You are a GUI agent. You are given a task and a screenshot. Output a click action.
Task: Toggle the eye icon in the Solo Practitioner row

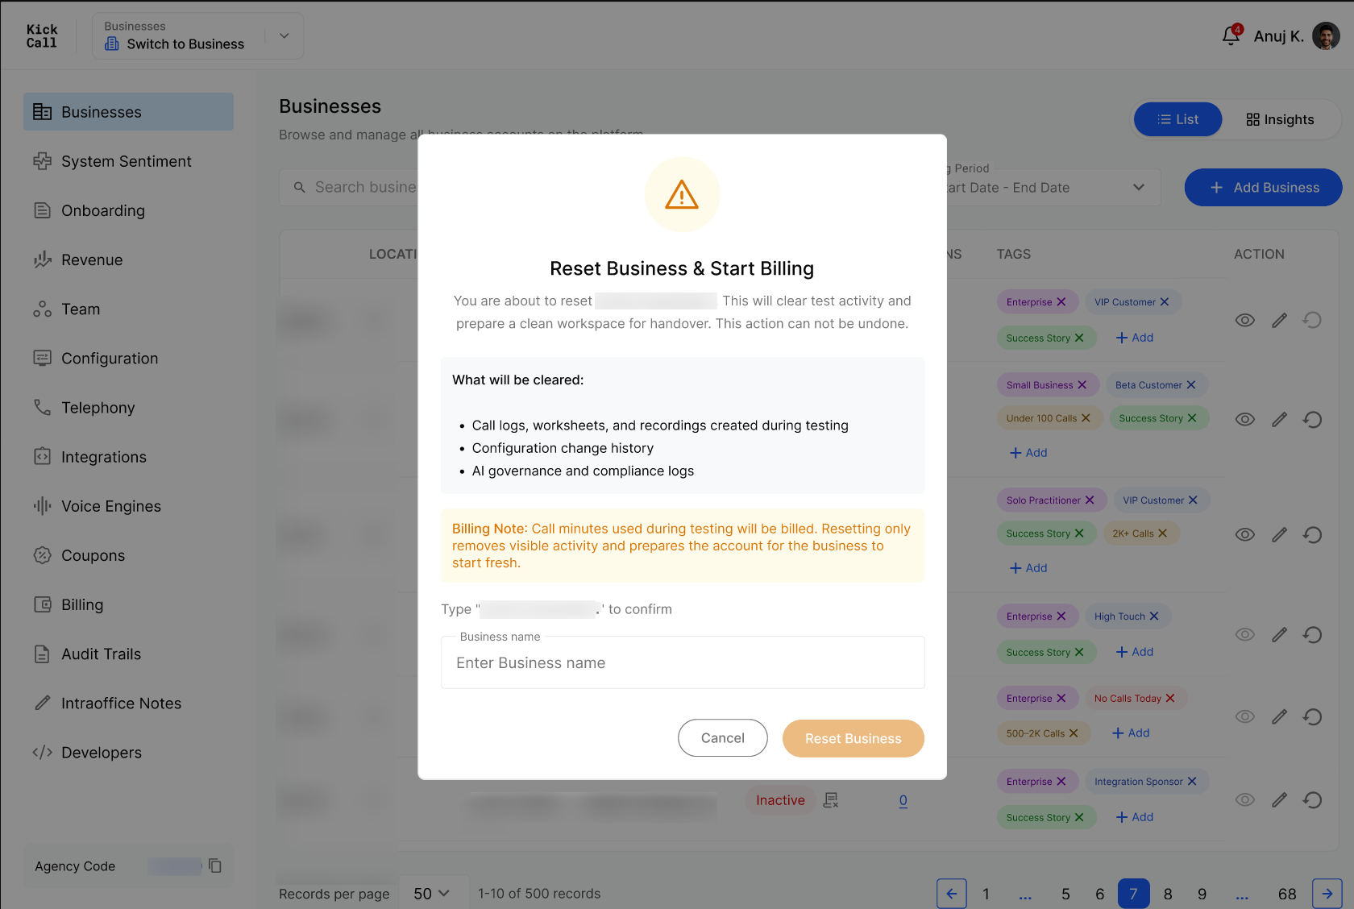tap(1245, 534)
